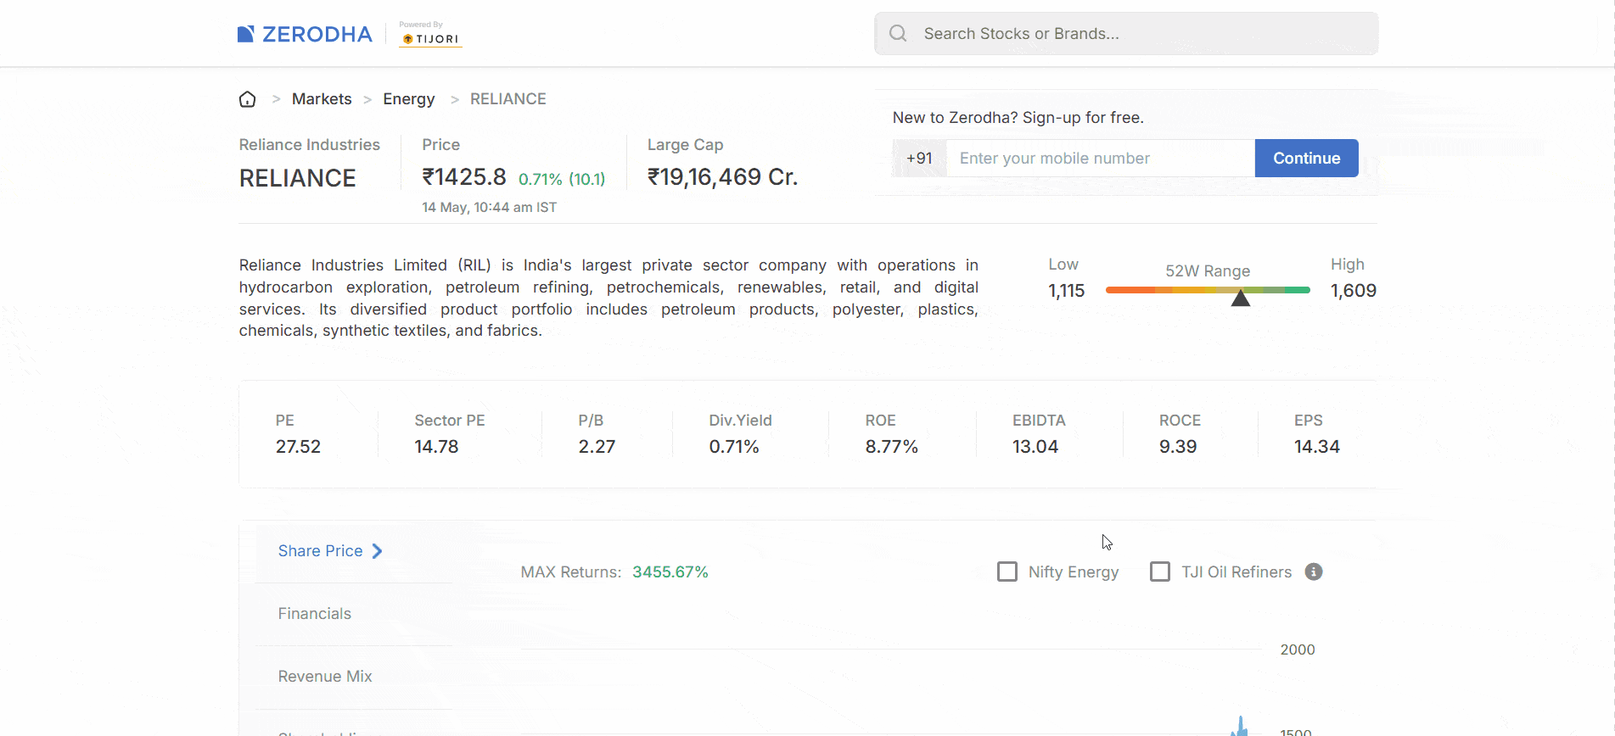Click the 0.71% (10.1) price change

(x=562, y=179)
